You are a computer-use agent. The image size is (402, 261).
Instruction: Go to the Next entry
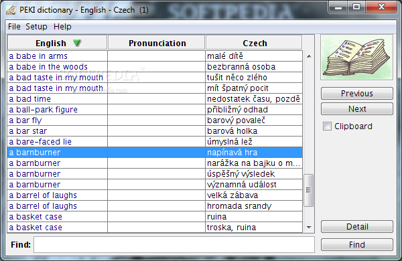[x=357, y=109]
